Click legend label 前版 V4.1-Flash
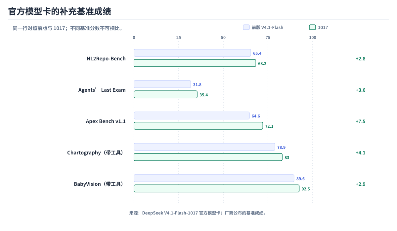397x231 pixels. [x=267, y=27]
